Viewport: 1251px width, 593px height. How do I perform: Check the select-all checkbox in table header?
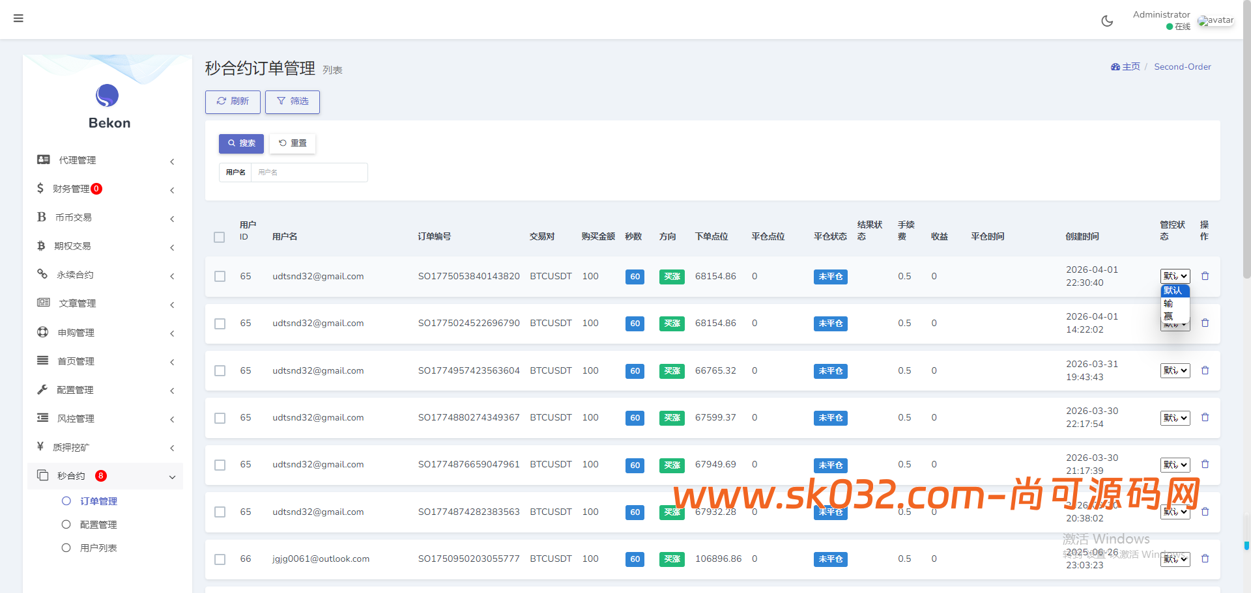(x=220, y=237)
